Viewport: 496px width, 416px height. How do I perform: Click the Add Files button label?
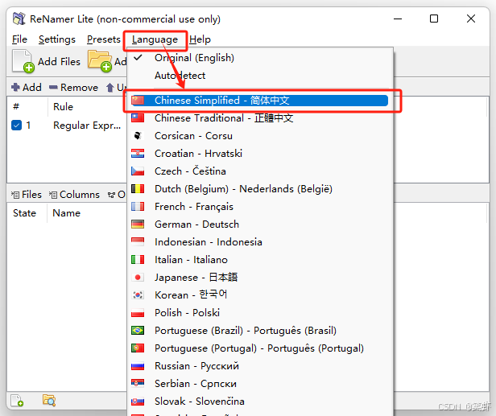tap(59, 61)
